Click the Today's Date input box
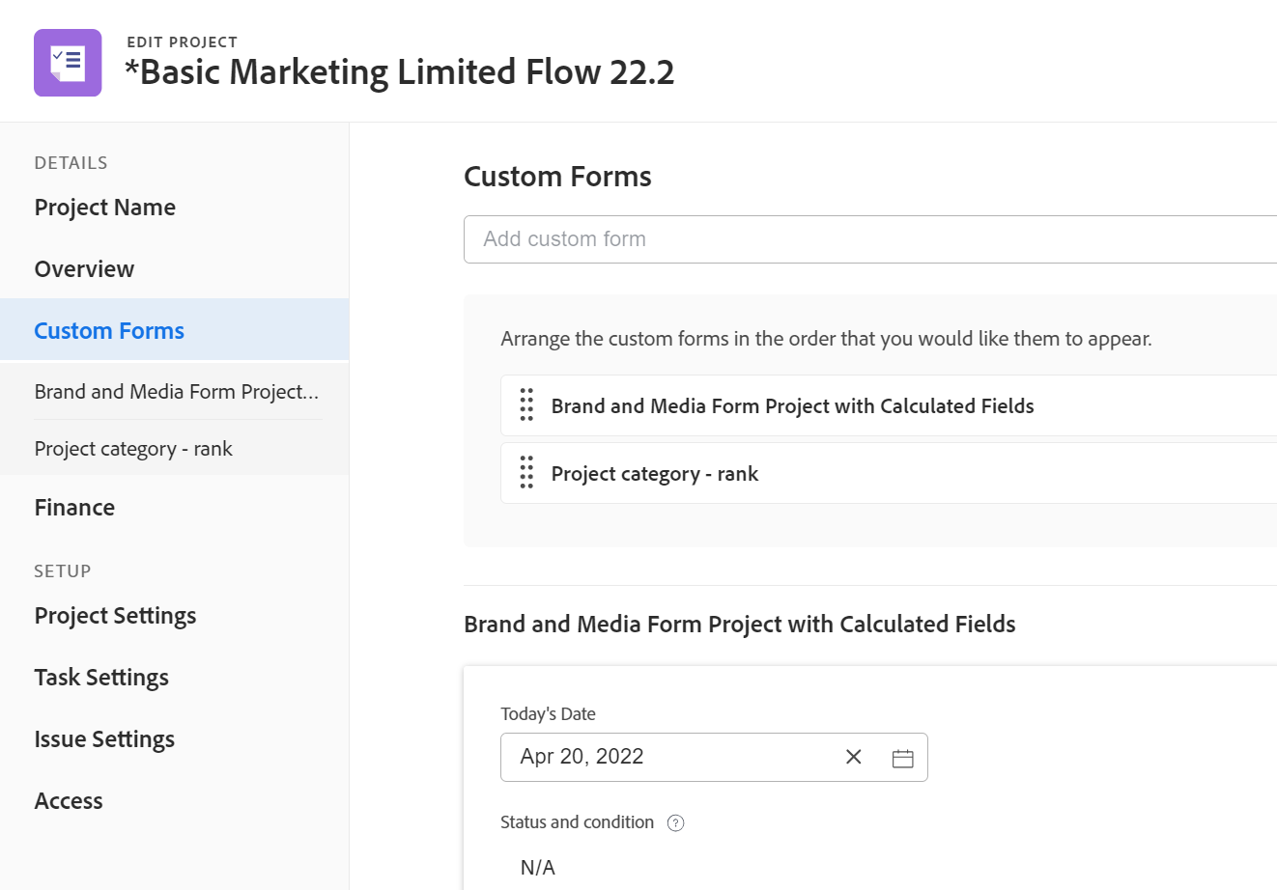Viewport: 1277px width, 890px height. tap(667, 757)
